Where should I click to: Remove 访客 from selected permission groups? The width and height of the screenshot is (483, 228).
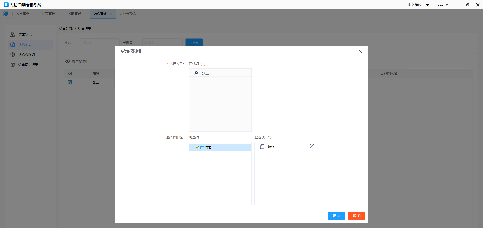(x=312, y=146)
